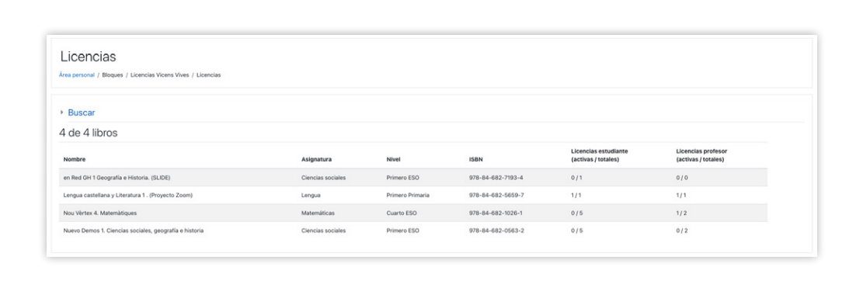Screen dimensions: 863x298
Task: Select 'Nuevo Demos 1. Ciencias sociales' book name
Action: (133, 231)
